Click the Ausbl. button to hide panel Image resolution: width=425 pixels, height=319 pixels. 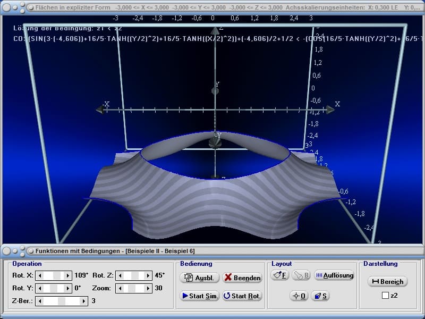click(x=200, y=278)
